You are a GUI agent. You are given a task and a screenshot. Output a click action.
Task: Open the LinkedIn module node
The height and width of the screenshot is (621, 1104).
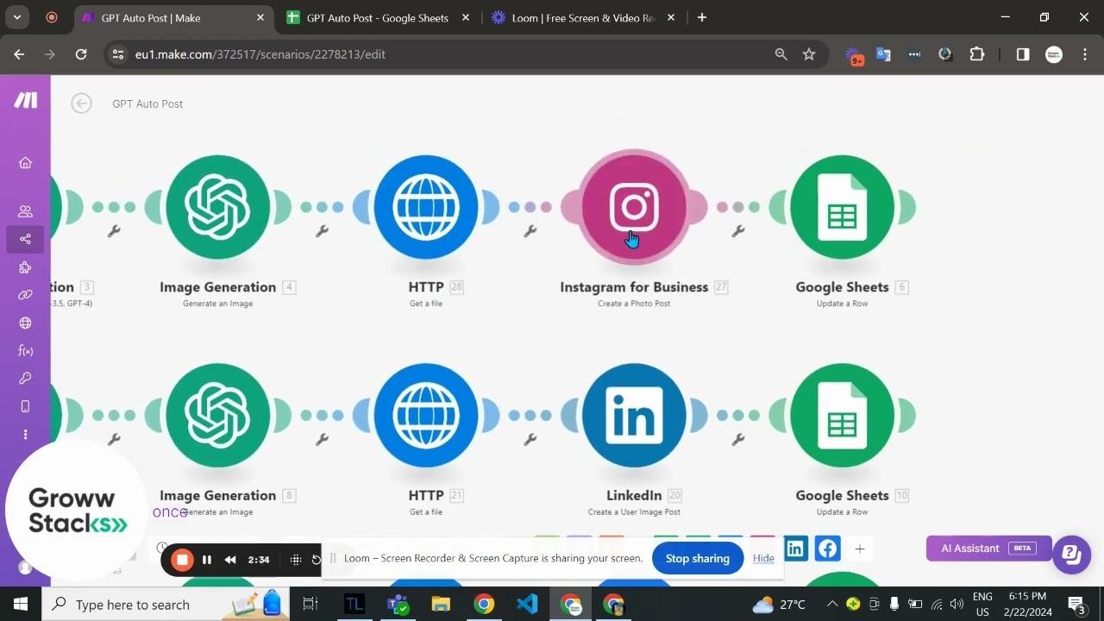click(634, 416)
